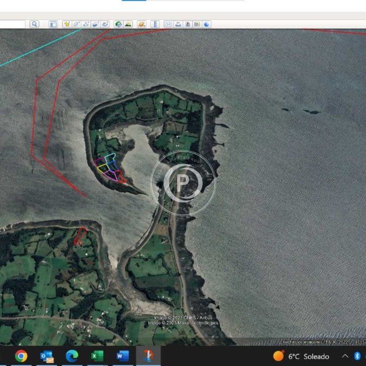
Task: Click the Save Image toolbar icon
Action: [188, 24]
